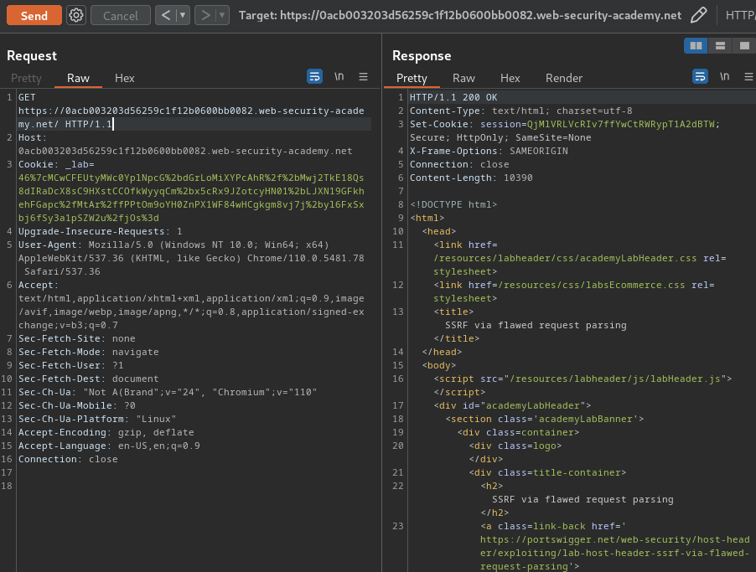Click empty request line 18
756x572 pixels.
(193, 486)
